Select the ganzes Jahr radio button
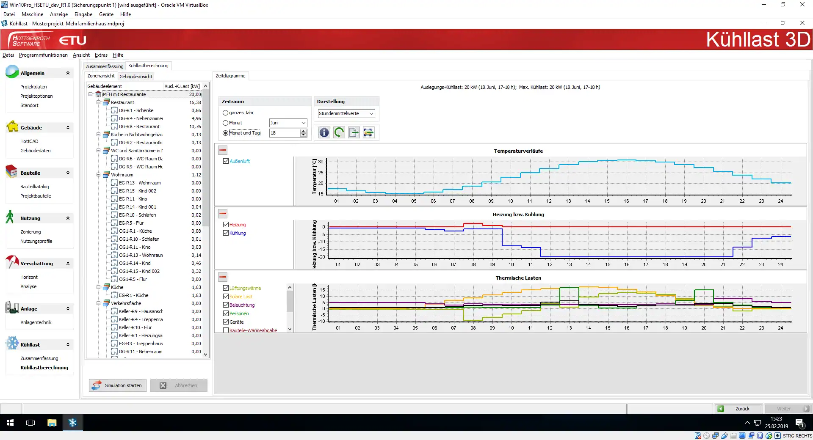813x440 pixels. click(x=225, y=113)
